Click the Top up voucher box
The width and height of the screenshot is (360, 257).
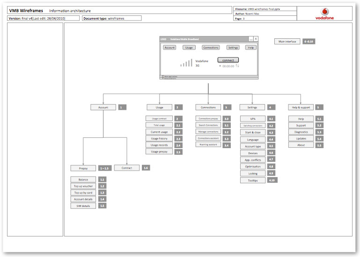(83, 186)
